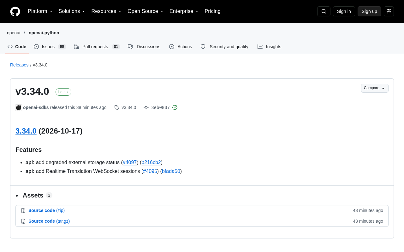Open commit b216cb2 link

pos(151,163)
